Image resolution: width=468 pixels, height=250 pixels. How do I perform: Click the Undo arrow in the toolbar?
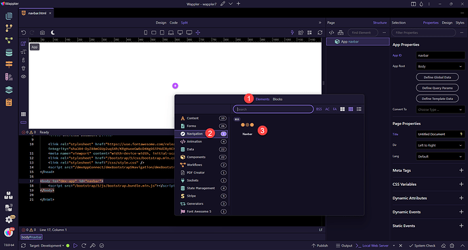(24, 32)
